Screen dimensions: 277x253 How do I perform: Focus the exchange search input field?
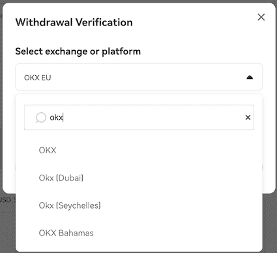click(x=139, y=117)
